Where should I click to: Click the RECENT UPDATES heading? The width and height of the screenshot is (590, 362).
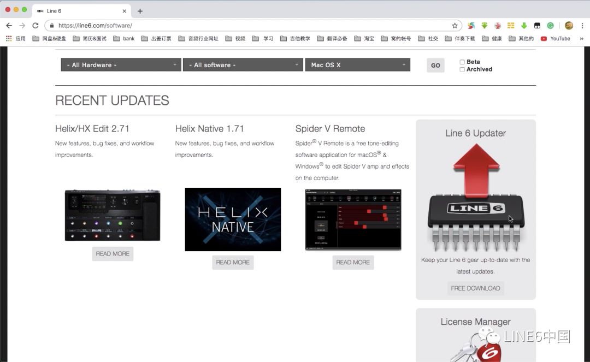pos(112,100)
